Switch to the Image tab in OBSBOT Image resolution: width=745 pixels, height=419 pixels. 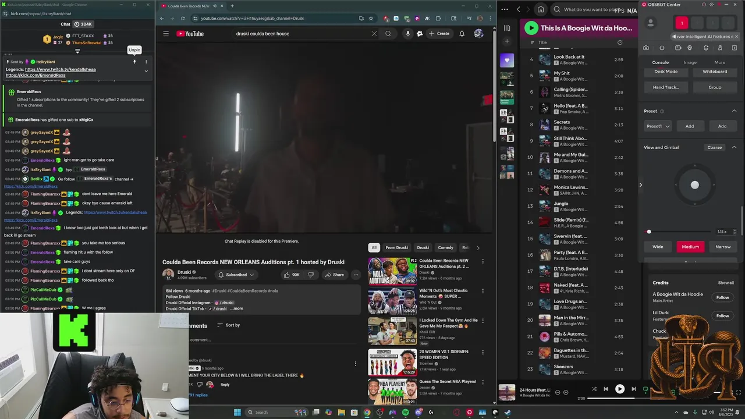pyautogui.click(x=690, y=62)
